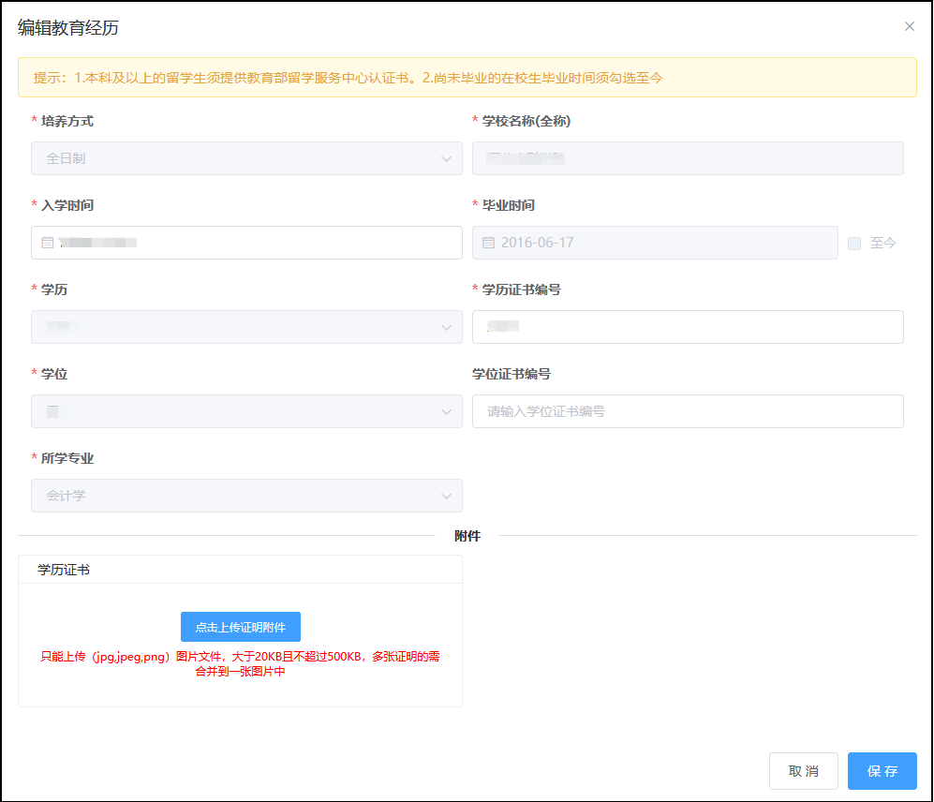The height and width of the screenshot is (802, 934).
Task: Close the 编辑教育经历 dialog via X icon
Action: (909, 26)
